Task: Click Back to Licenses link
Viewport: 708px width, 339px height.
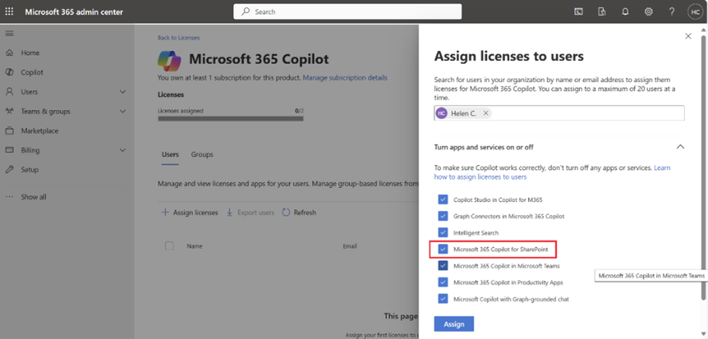Action: click(x=179, y=38)
